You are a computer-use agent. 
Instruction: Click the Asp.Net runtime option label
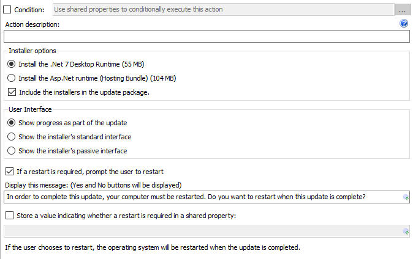pos(97,78)
